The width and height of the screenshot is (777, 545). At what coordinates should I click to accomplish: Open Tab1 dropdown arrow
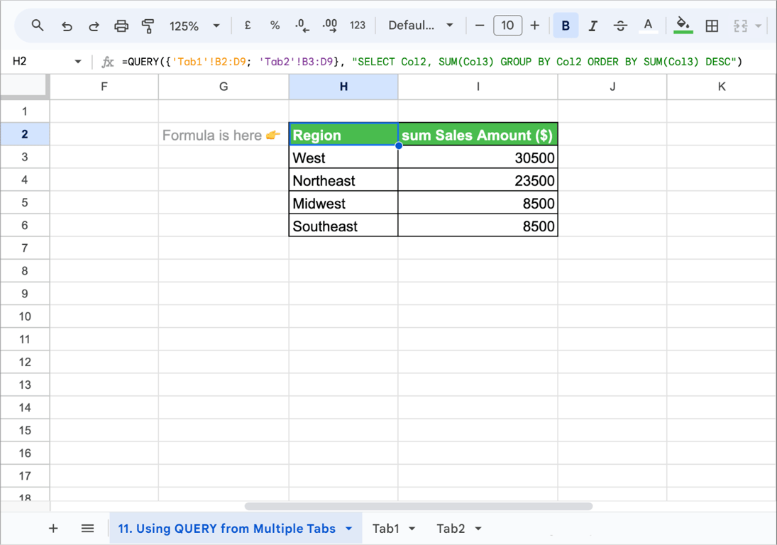tap(412, 529)
